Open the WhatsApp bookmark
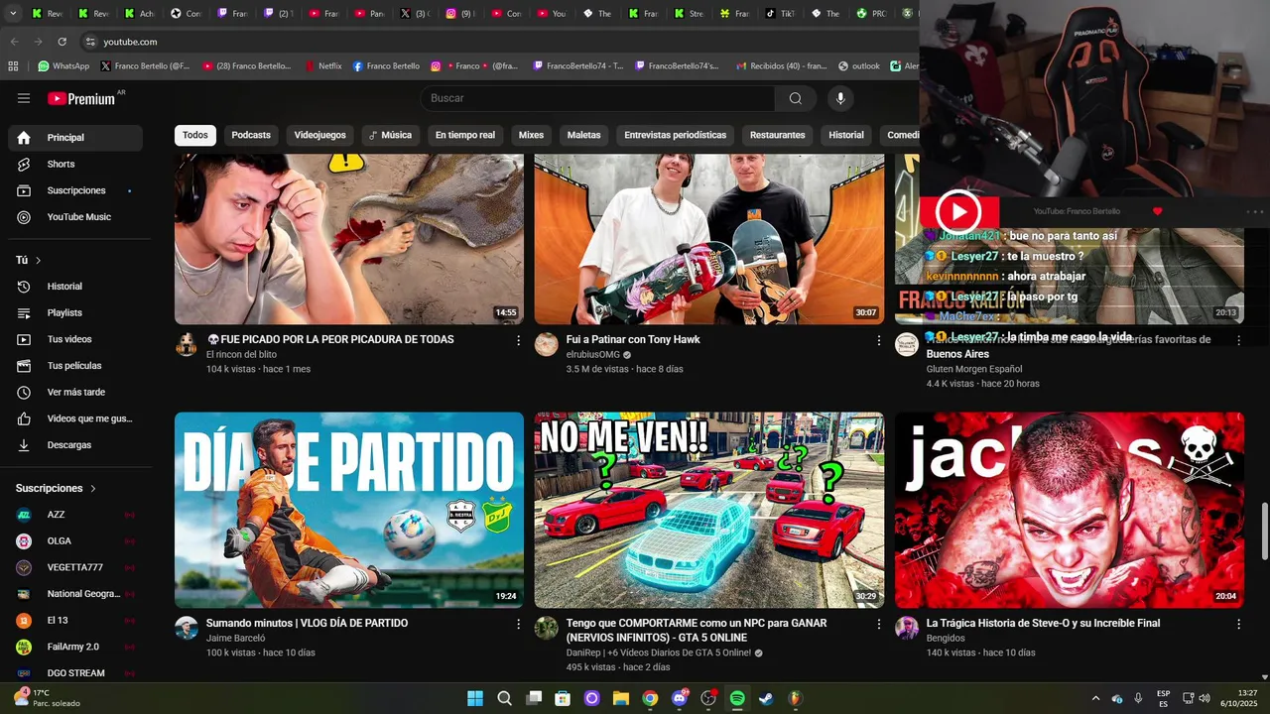 (63, 66)
